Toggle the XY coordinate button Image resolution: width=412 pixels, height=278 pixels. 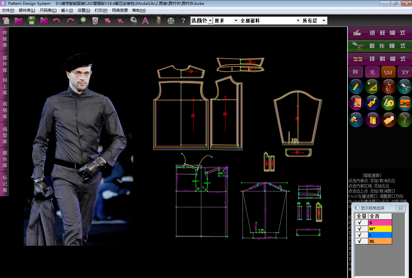coord(405,72)
